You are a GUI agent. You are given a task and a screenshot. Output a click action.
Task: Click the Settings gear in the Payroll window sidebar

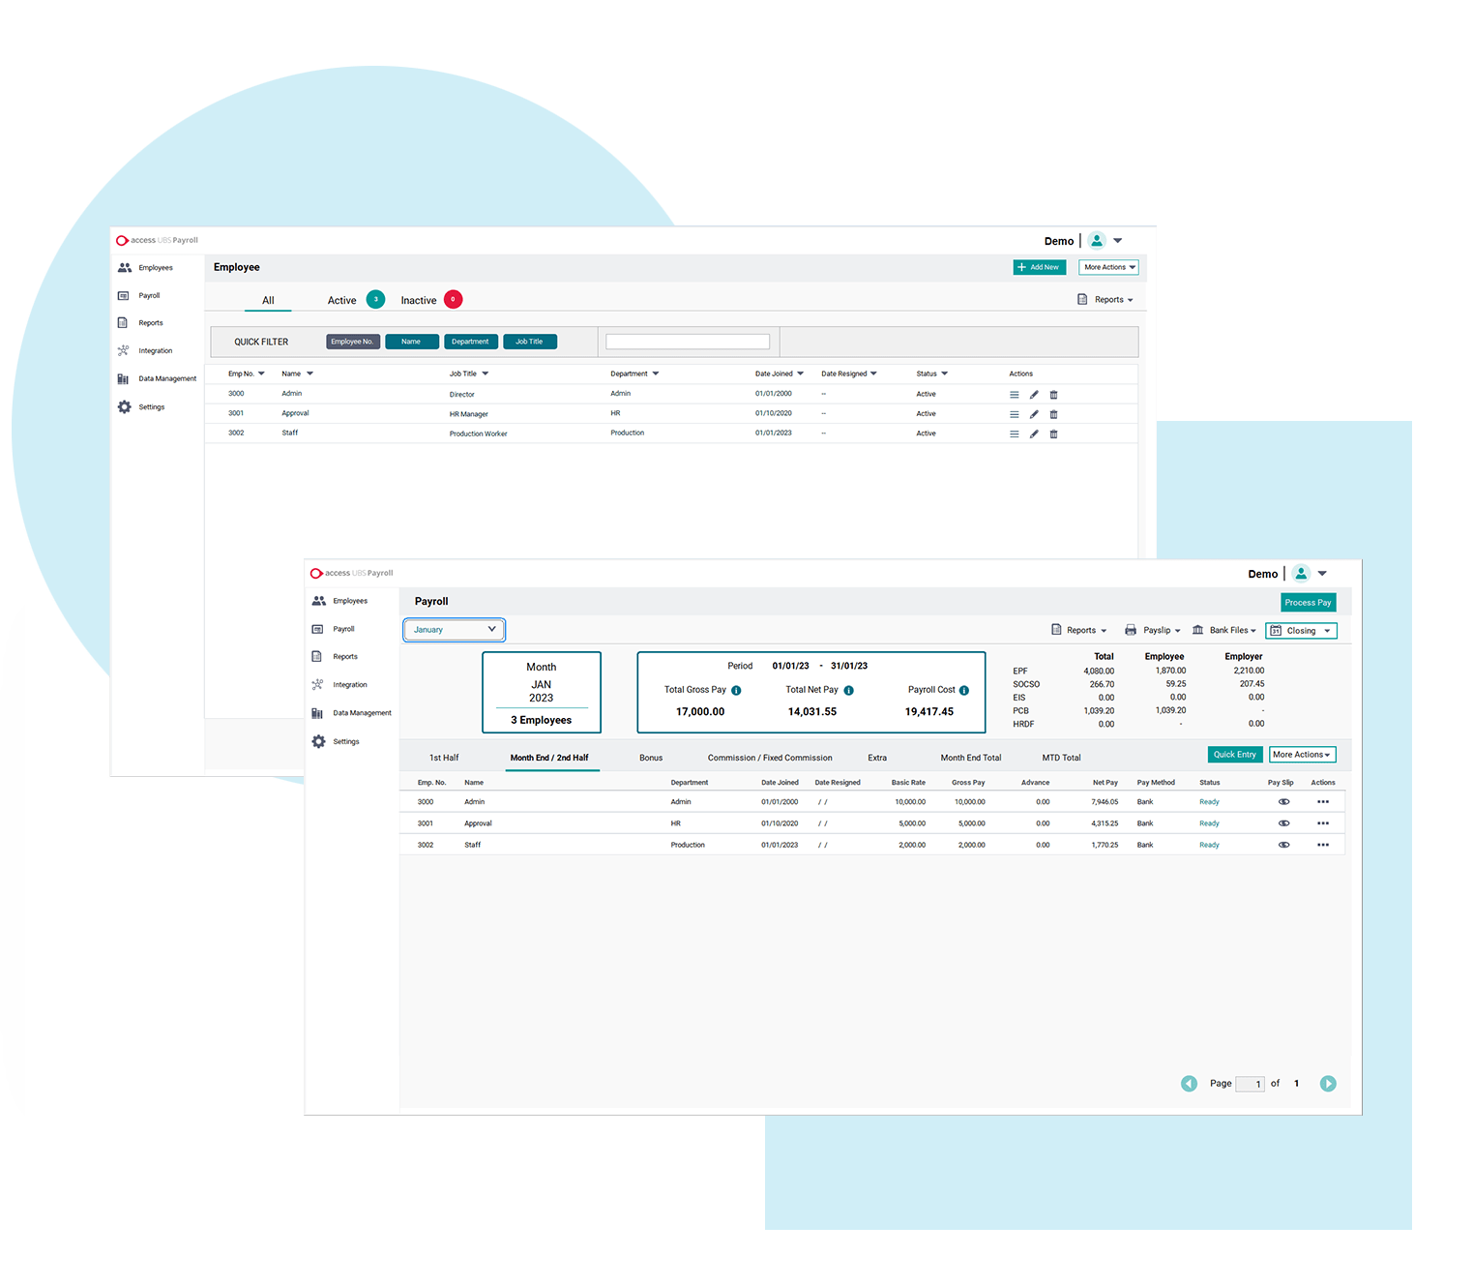[319, 742]
